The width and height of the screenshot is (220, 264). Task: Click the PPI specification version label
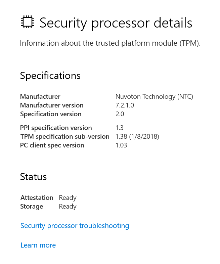pos(56,128)
